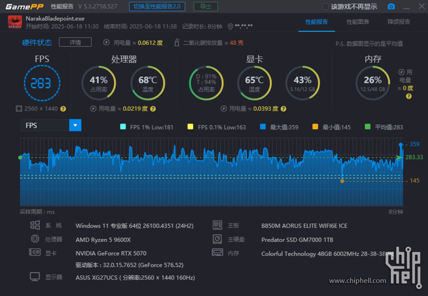Screen dimensions: 428x296
Task: Click GPU 65°C temperature gauge
Action: click(x=254, y=83)
